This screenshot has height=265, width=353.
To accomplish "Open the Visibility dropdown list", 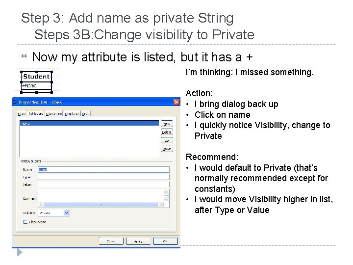I will click(x=54, y=212).
